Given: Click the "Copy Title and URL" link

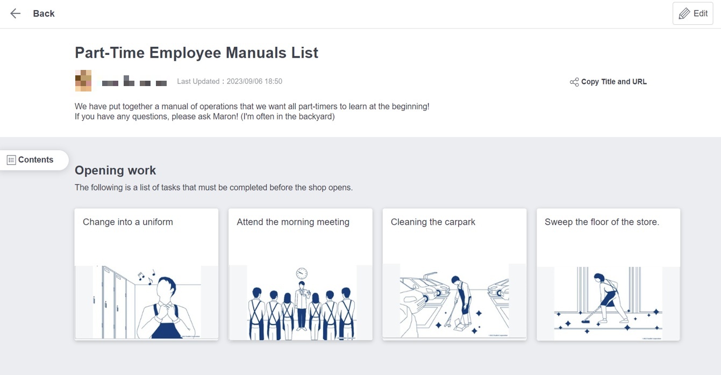Looking at the screenshot, I should tap(613, 82).
